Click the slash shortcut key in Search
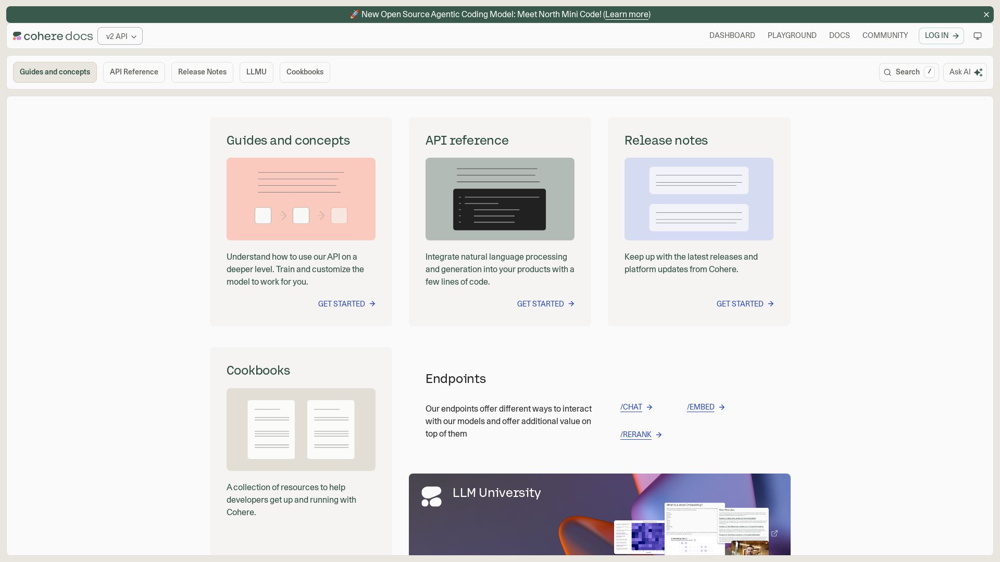 [929, 72]
